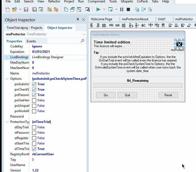Switch to TimeTrial.dproj - Projects tab
The height and width of the screenshot is (172, 196).
(24, 28)
